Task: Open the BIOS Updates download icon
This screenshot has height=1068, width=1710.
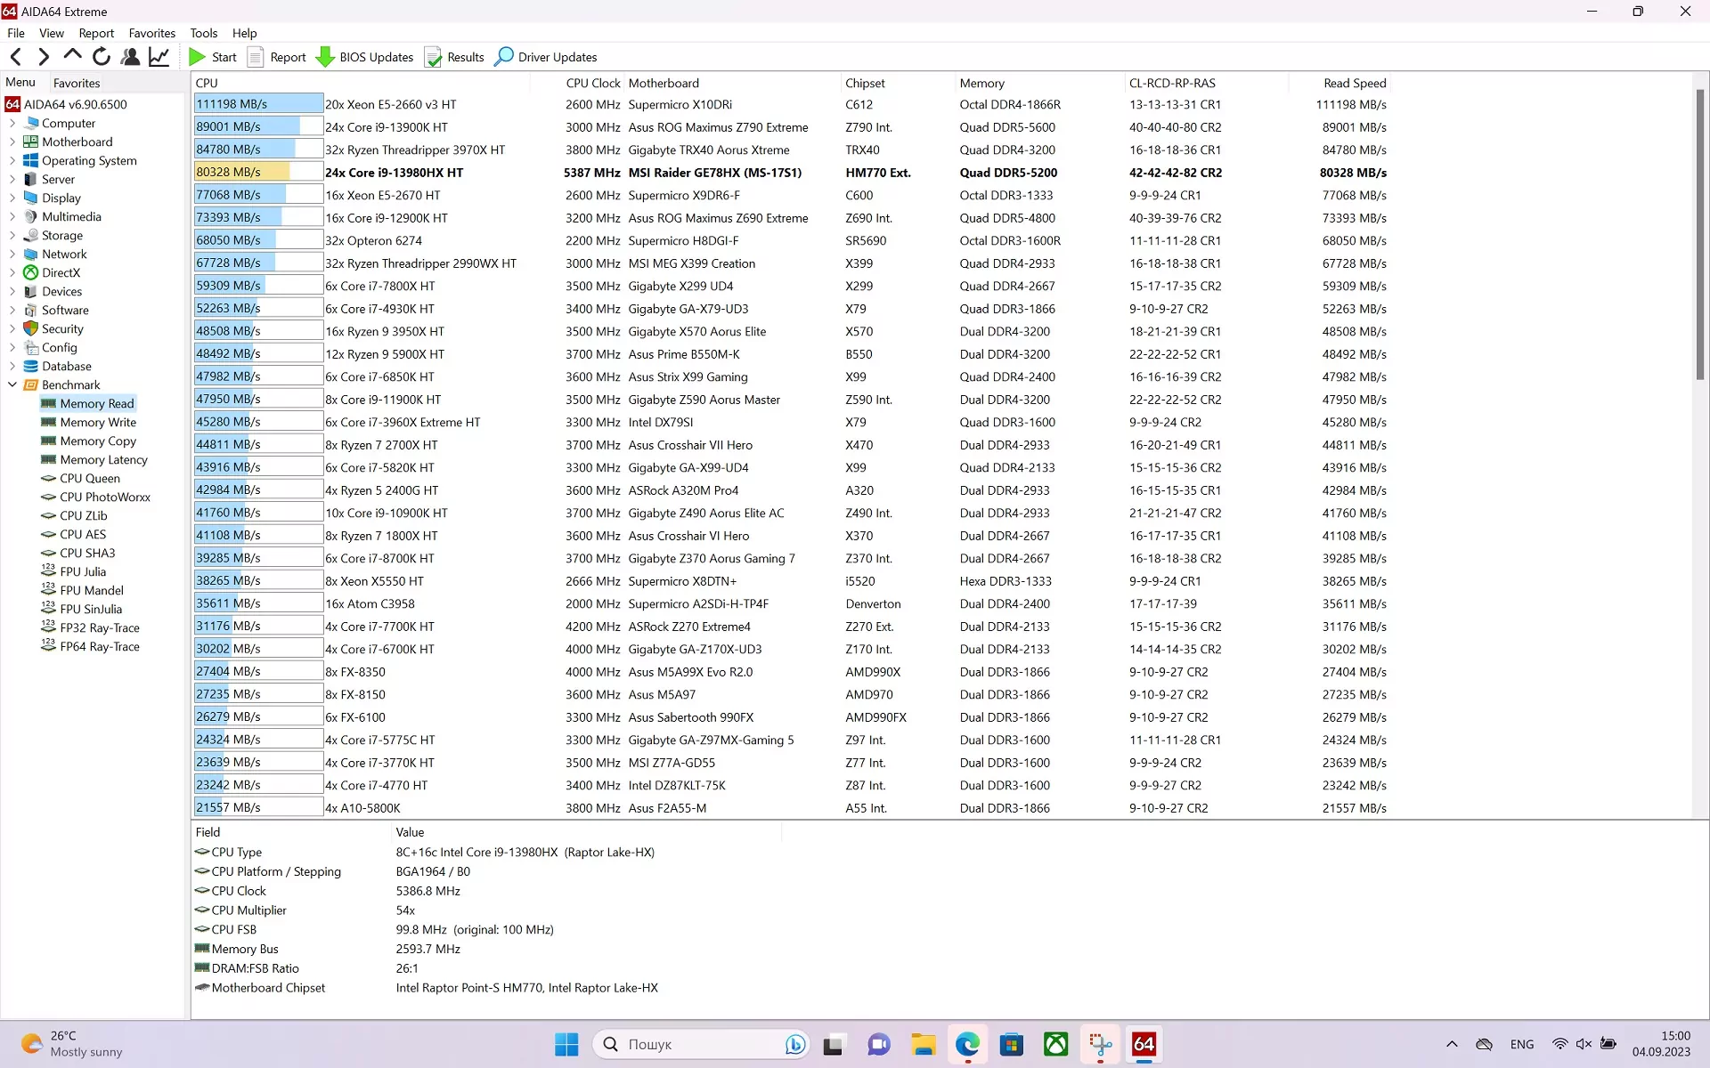Action: [x=325, y=57]
